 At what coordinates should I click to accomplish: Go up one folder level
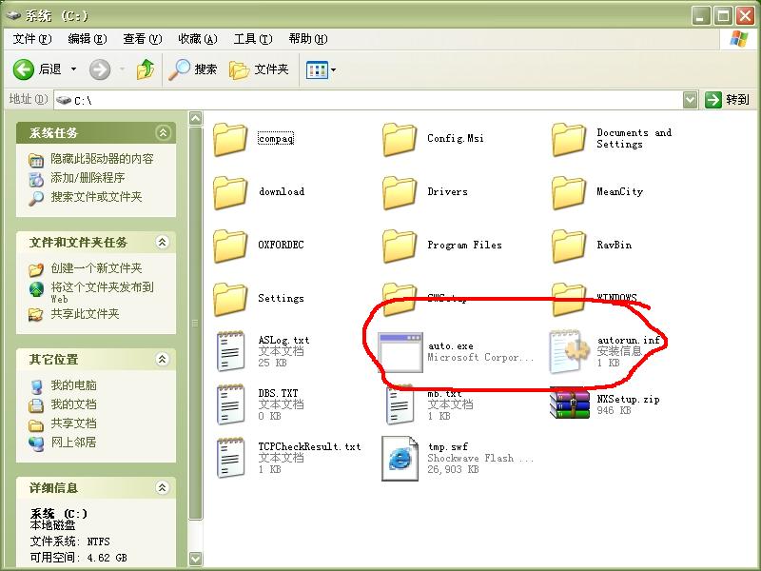pos(146,69)
